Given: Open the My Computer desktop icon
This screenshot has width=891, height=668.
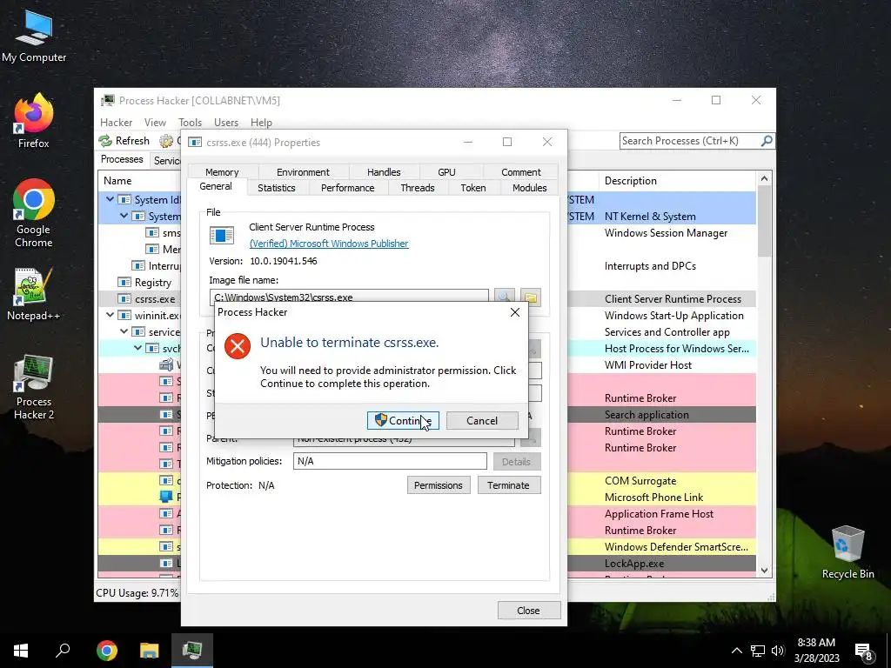Looking at the screenshot, I should click(34, 36).
